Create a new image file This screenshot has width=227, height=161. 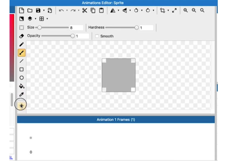(x=21, y=10)
